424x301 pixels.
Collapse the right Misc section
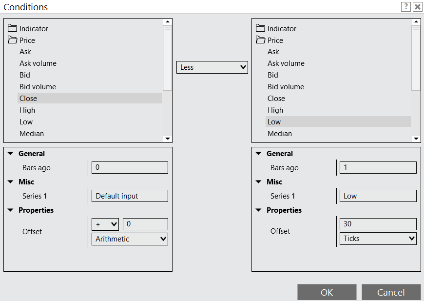pos(258,181)
